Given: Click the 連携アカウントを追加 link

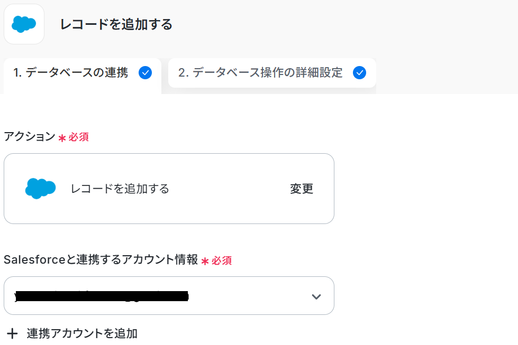Looking at the screenshot, I should pyautogui.click(x=82, y=333).
